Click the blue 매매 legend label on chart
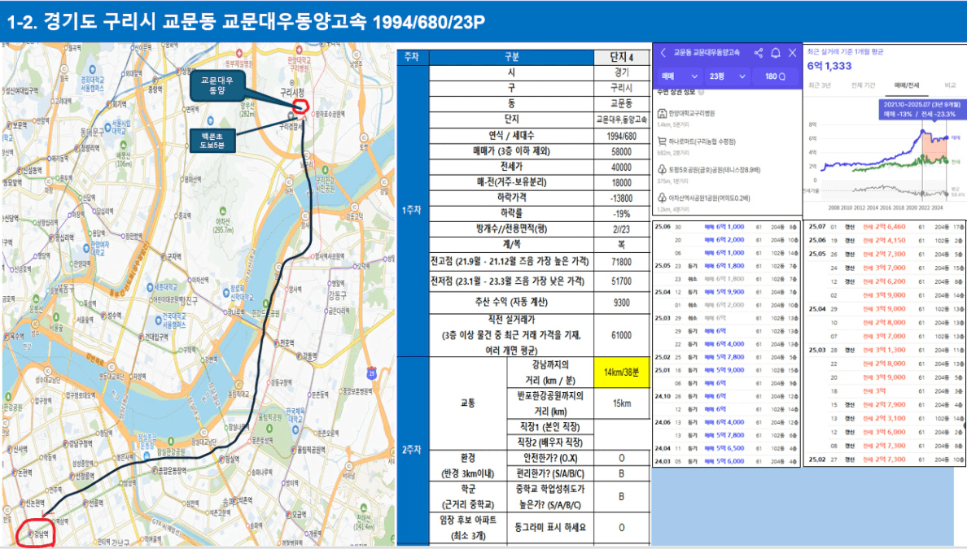This screenshot has height=549, width=967. click(x=956, y=138)
